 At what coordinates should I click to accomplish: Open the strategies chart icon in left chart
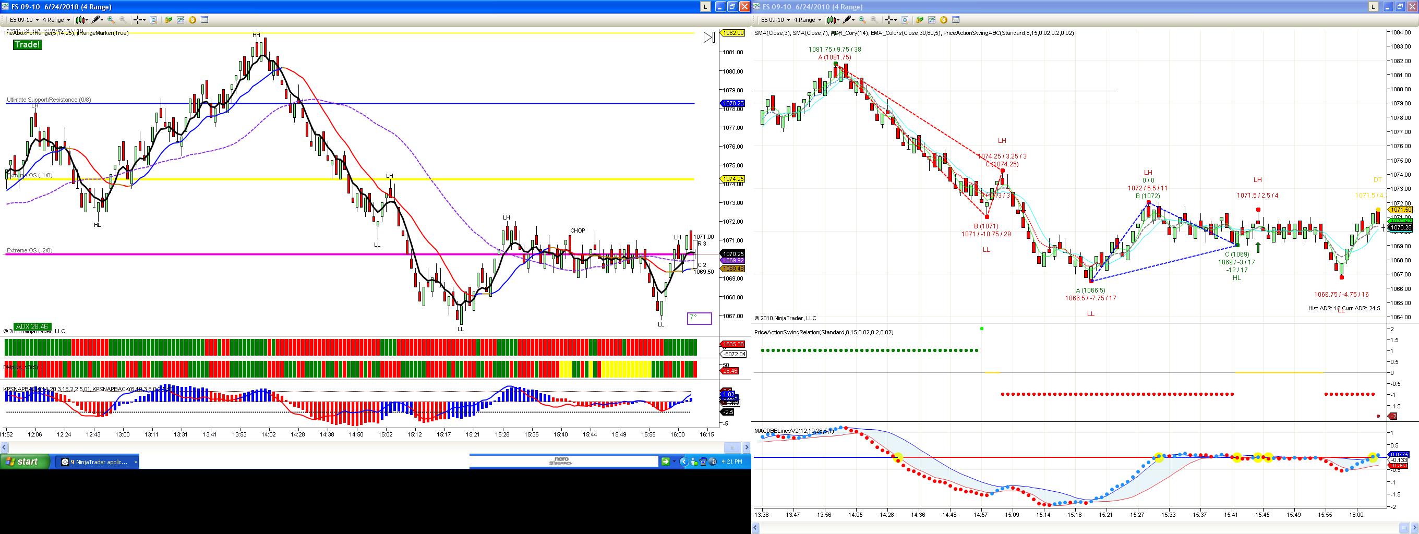click(180, 20)
